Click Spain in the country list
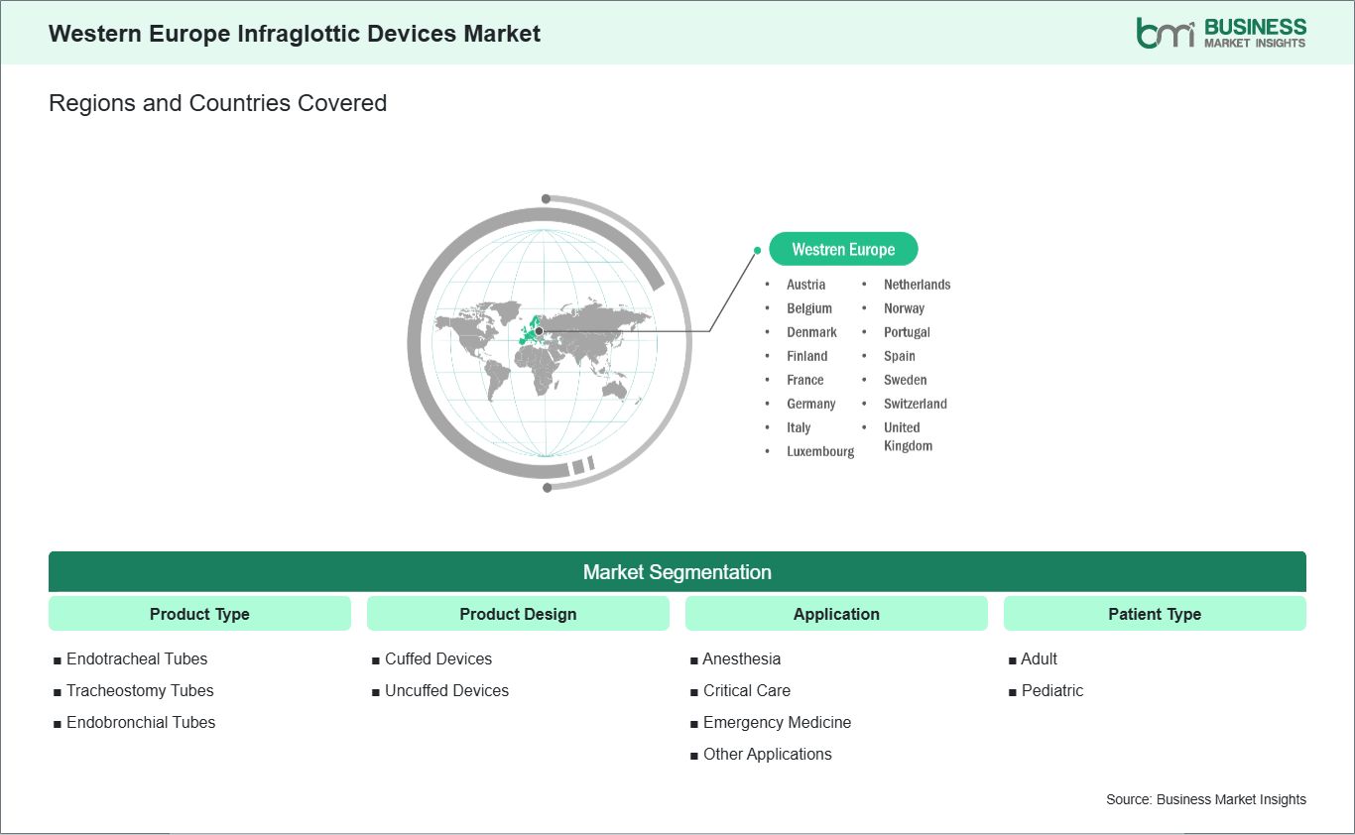Screen dimensions: 1355x835 coord(900,356)
